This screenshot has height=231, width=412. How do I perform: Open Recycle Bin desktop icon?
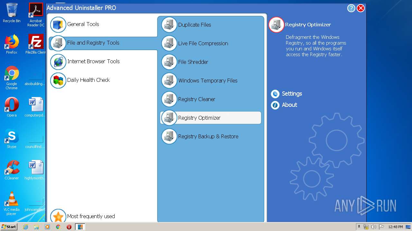pos(12,13)
